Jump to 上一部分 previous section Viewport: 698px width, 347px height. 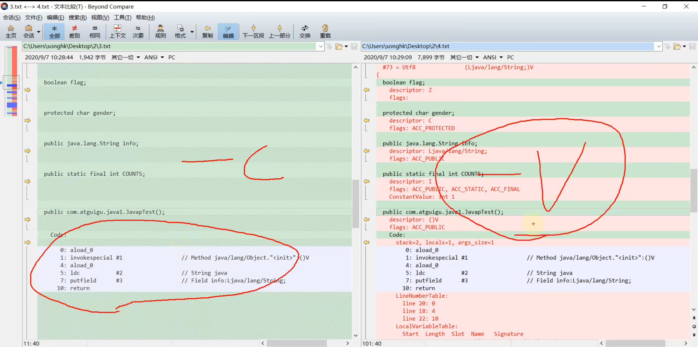(x=280, y=32)
